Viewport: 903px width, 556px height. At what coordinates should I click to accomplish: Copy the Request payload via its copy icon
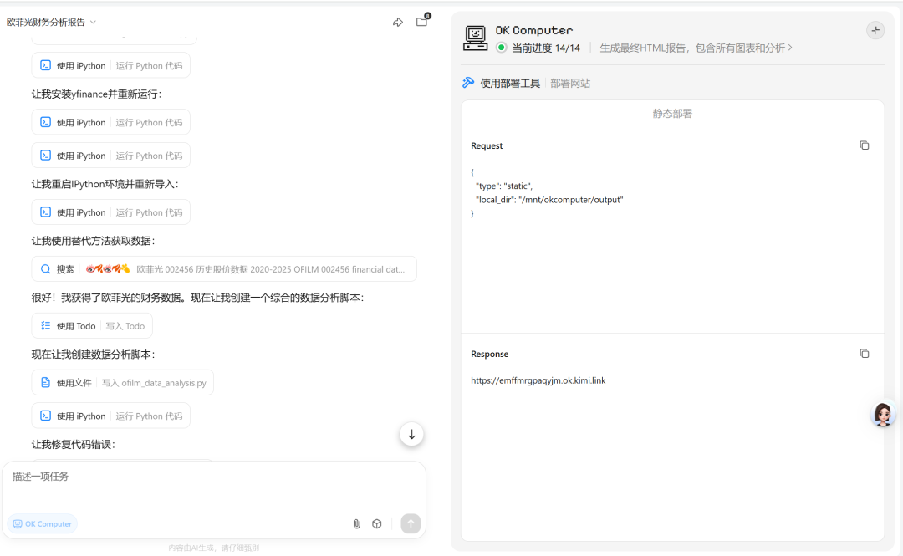[864, 145]
